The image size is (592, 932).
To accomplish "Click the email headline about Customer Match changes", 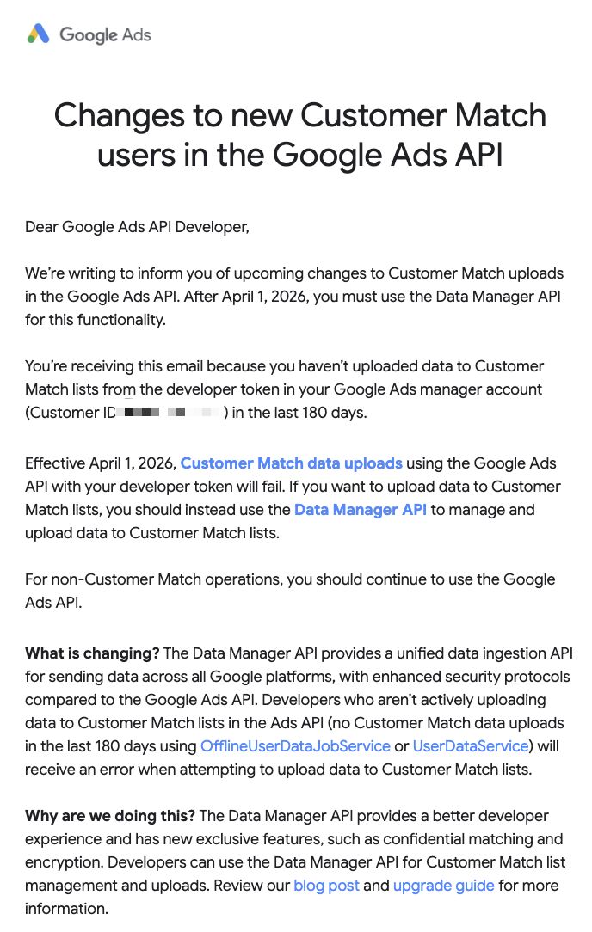I will pos(299,135).
